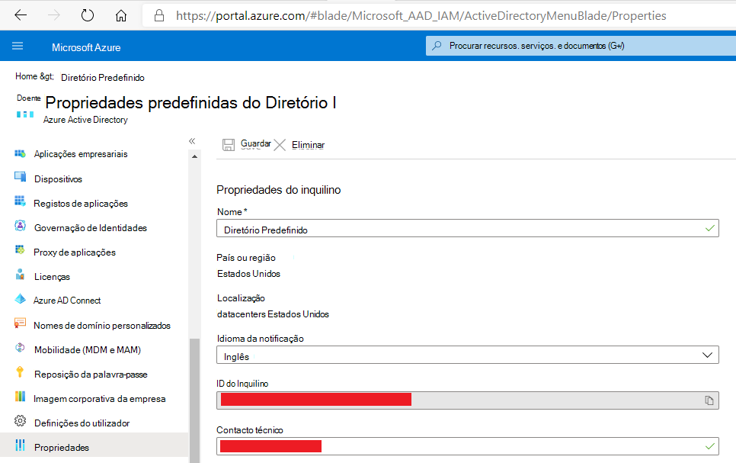Click the Reposição da palavra-passe key icon
The height and width of the screenshot is (463, 736).
tap(20, 371)
